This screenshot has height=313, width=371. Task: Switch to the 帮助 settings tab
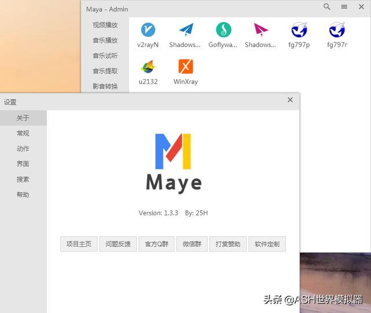click(23, 195)
